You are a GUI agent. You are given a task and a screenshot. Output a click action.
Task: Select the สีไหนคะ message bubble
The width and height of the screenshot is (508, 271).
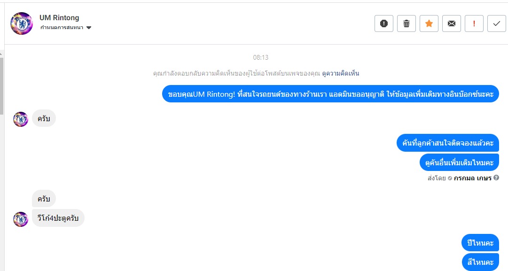pyautogui.click(x=480, y=262)
